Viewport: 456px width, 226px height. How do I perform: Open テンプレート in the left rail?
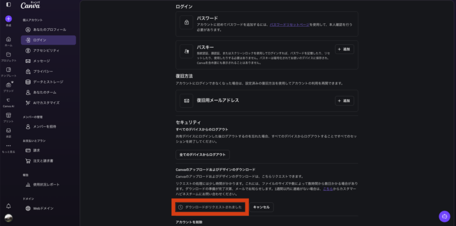(x=8, y=72)
